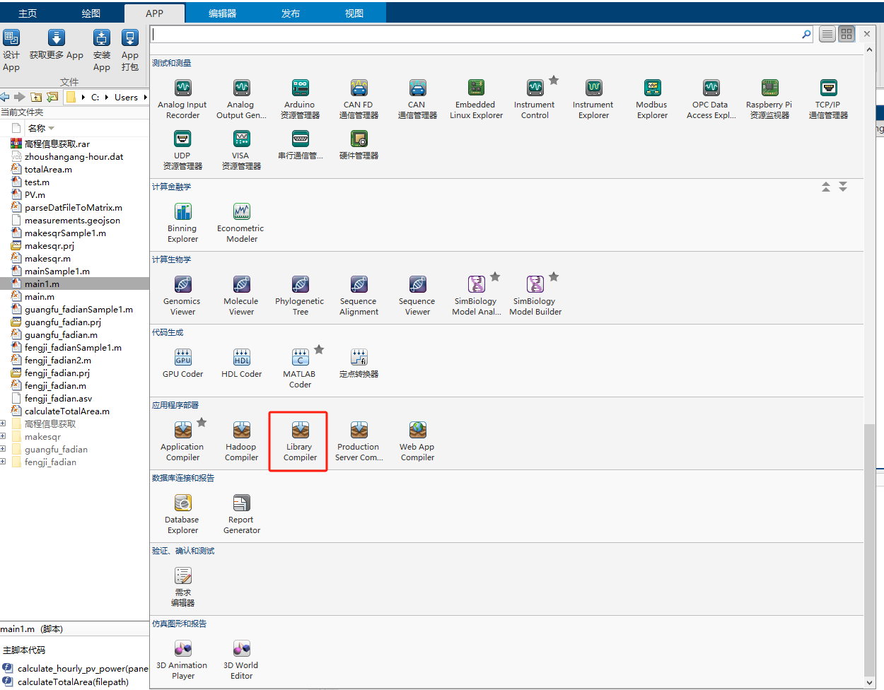Screen dimensions: 884x690
Task: Switch to the 主页 tab
Action: pos(28,13)
